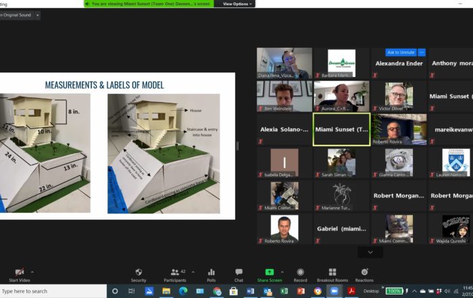Image resolution: width=473 pixels, height=298 pixels.
Task: Open the volume control in system tray
Action: pyautogui.click(x=447, y=291)
